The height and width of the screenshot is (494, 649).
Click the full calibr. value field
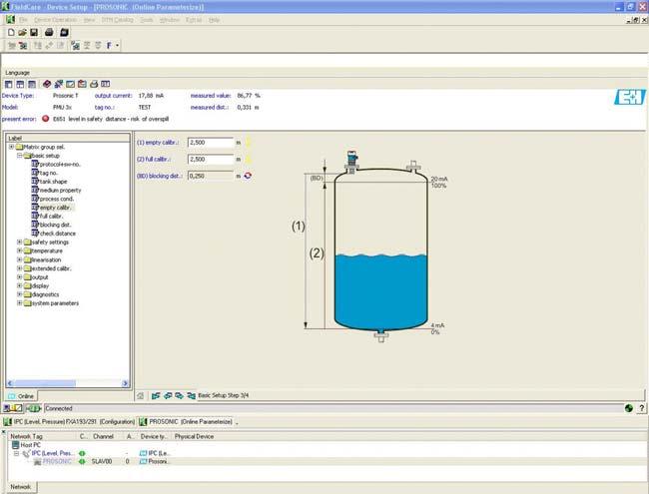click(x=211, y=160)
